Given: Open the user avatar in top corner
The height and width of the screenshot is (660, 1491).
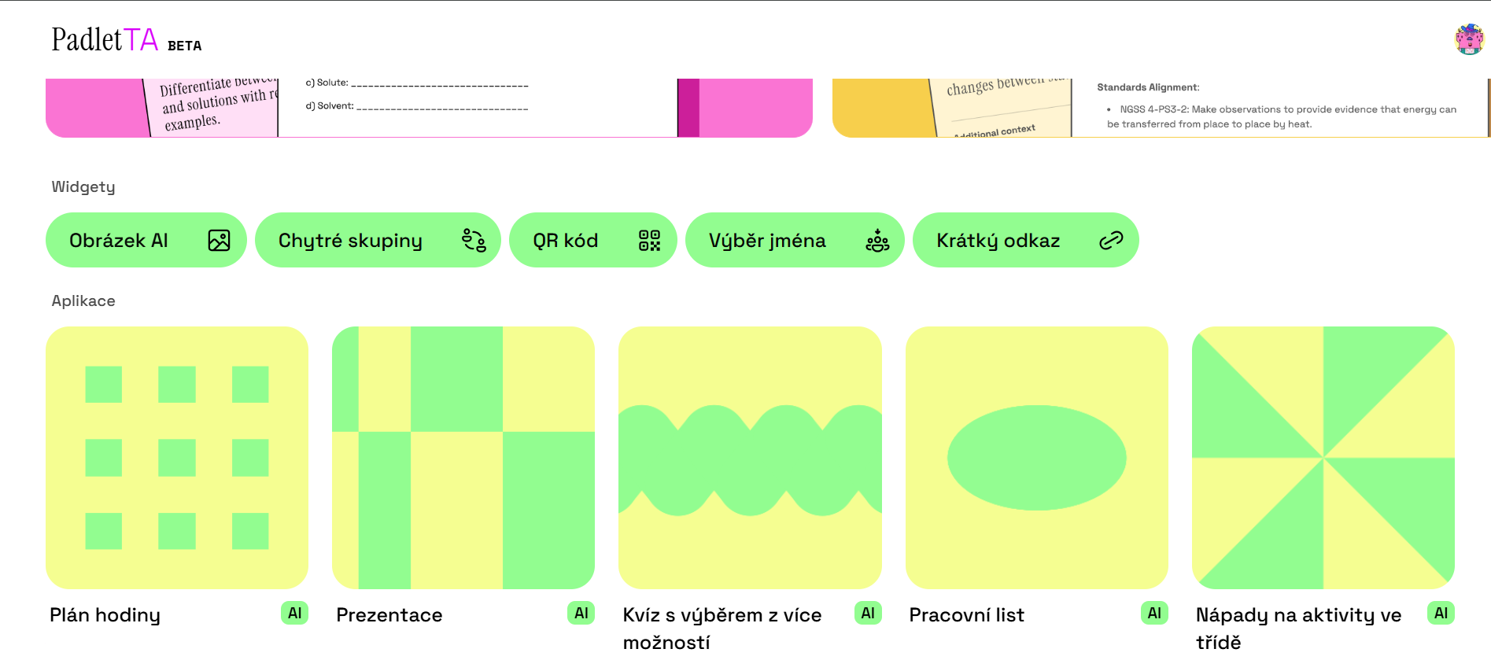Looking at the screenshot, I should pos(1469,39).
